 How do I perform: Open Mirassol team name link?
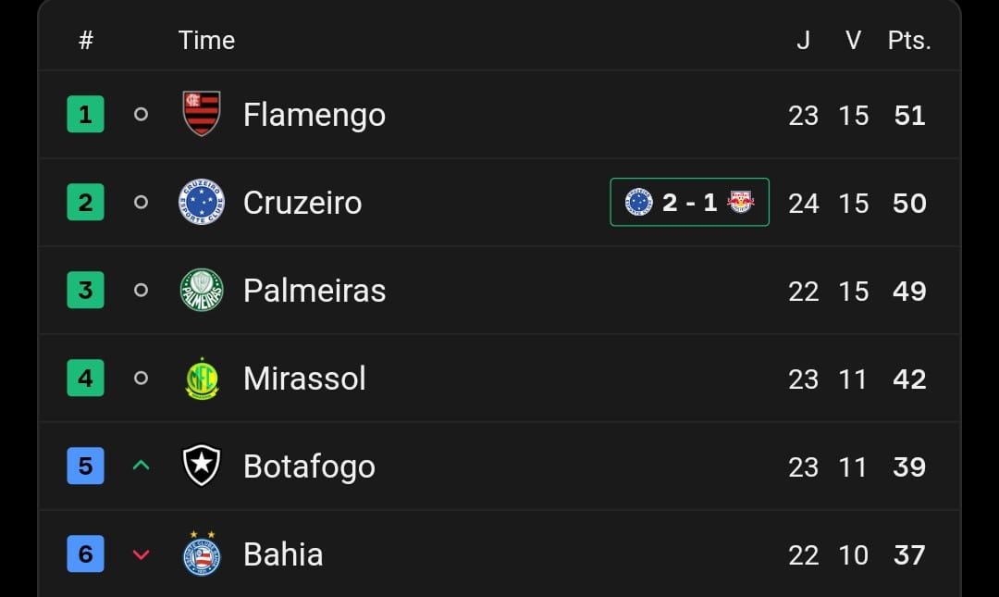point(304,379)
